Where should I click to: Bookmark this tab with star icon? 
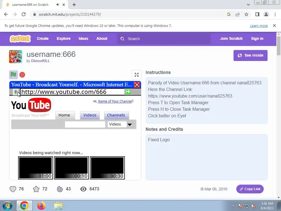tap(246, 14)
